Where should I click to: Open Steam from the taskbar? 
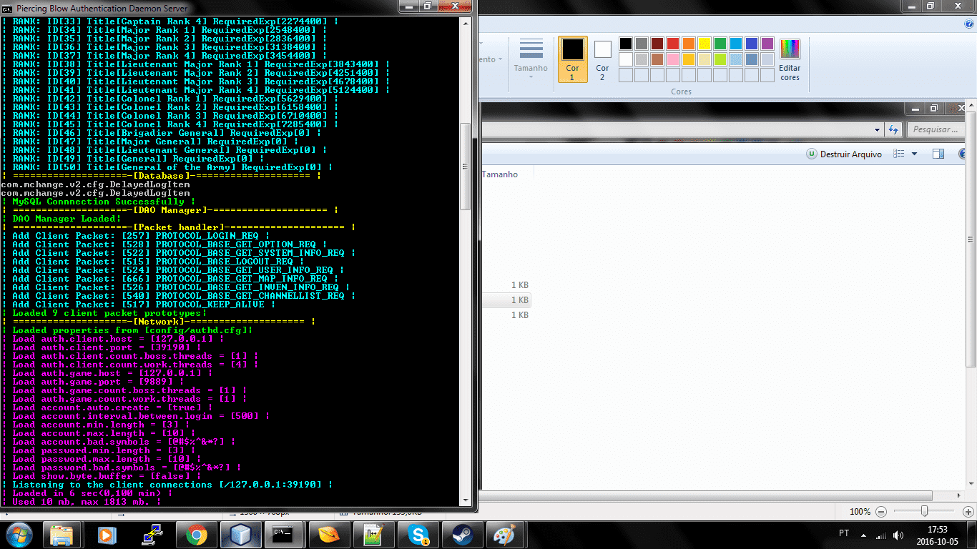461,535
